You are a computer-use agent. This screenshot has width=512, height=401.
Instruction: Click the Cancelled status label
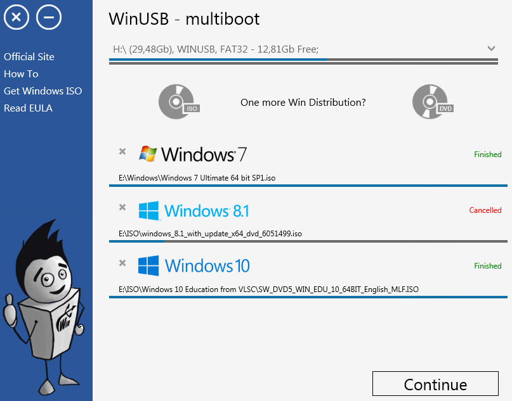click(x=485, y=210)
